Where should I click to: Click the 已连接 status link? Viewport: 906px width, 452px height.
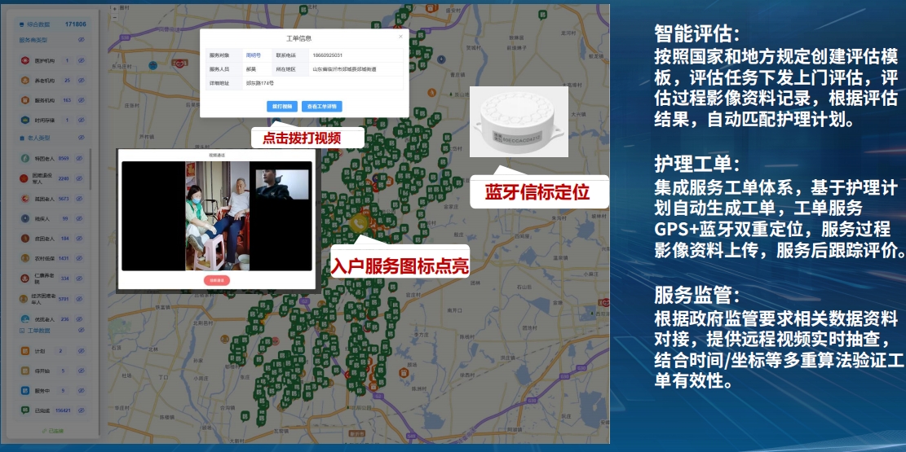[53, 431]
